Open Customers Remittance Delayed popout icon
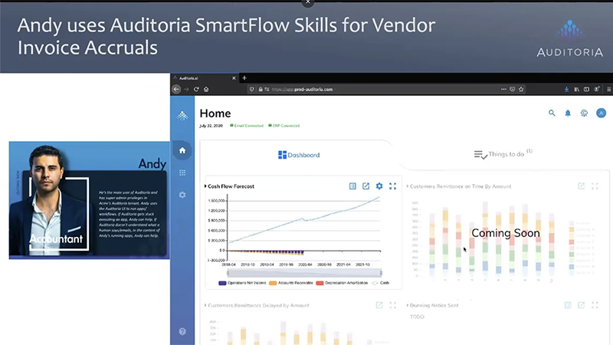613x345 pixels. (379, 305)
